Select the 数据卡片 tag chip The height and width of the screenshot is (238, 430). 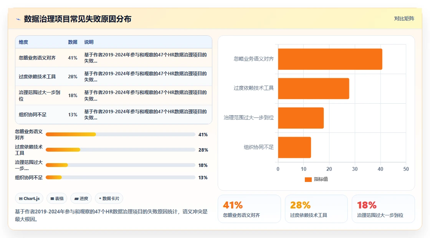pyautogui.click(x=109, y=198)
